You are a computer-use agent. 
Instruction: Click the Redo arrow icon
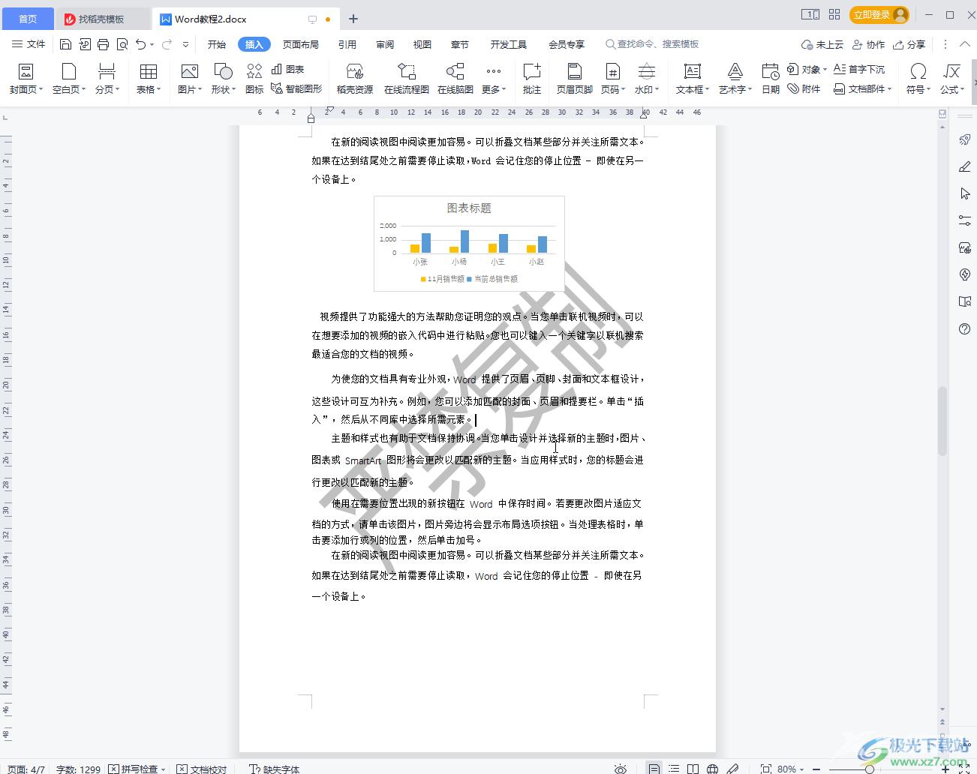pyautogui.click(x=167, y=44)
